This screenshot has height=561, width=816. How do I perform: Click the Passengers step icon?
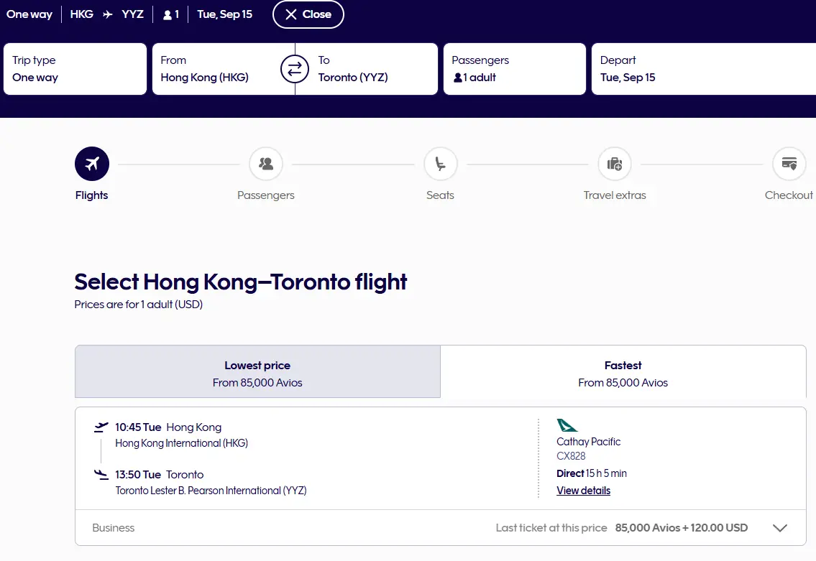tap(266, 164)
